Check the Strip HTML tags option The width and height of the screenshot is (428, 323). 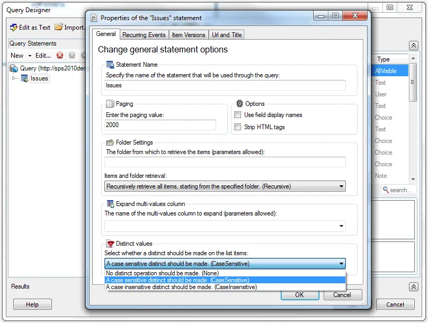(x=238, y=127)
